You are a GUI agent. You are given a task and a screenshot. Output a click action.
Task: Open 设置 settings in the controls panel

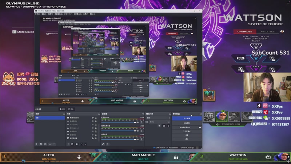click(x=187, y=135)
